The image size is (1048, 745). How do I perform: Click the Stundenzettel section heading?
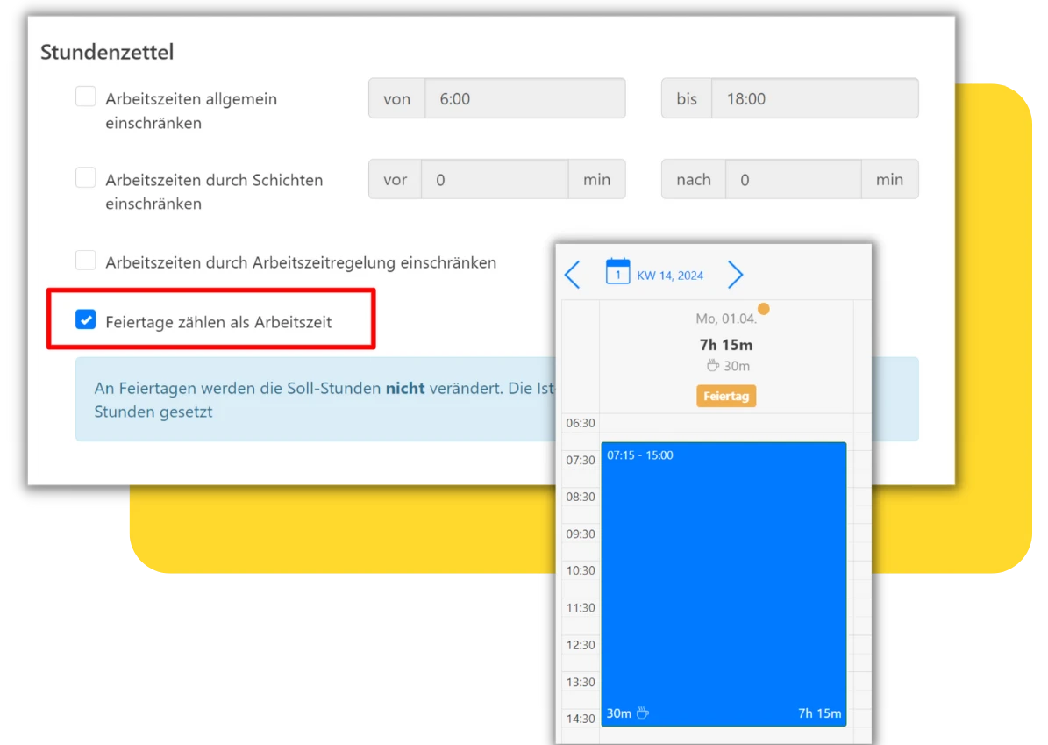pyautogui.click(x=107, y=52)
